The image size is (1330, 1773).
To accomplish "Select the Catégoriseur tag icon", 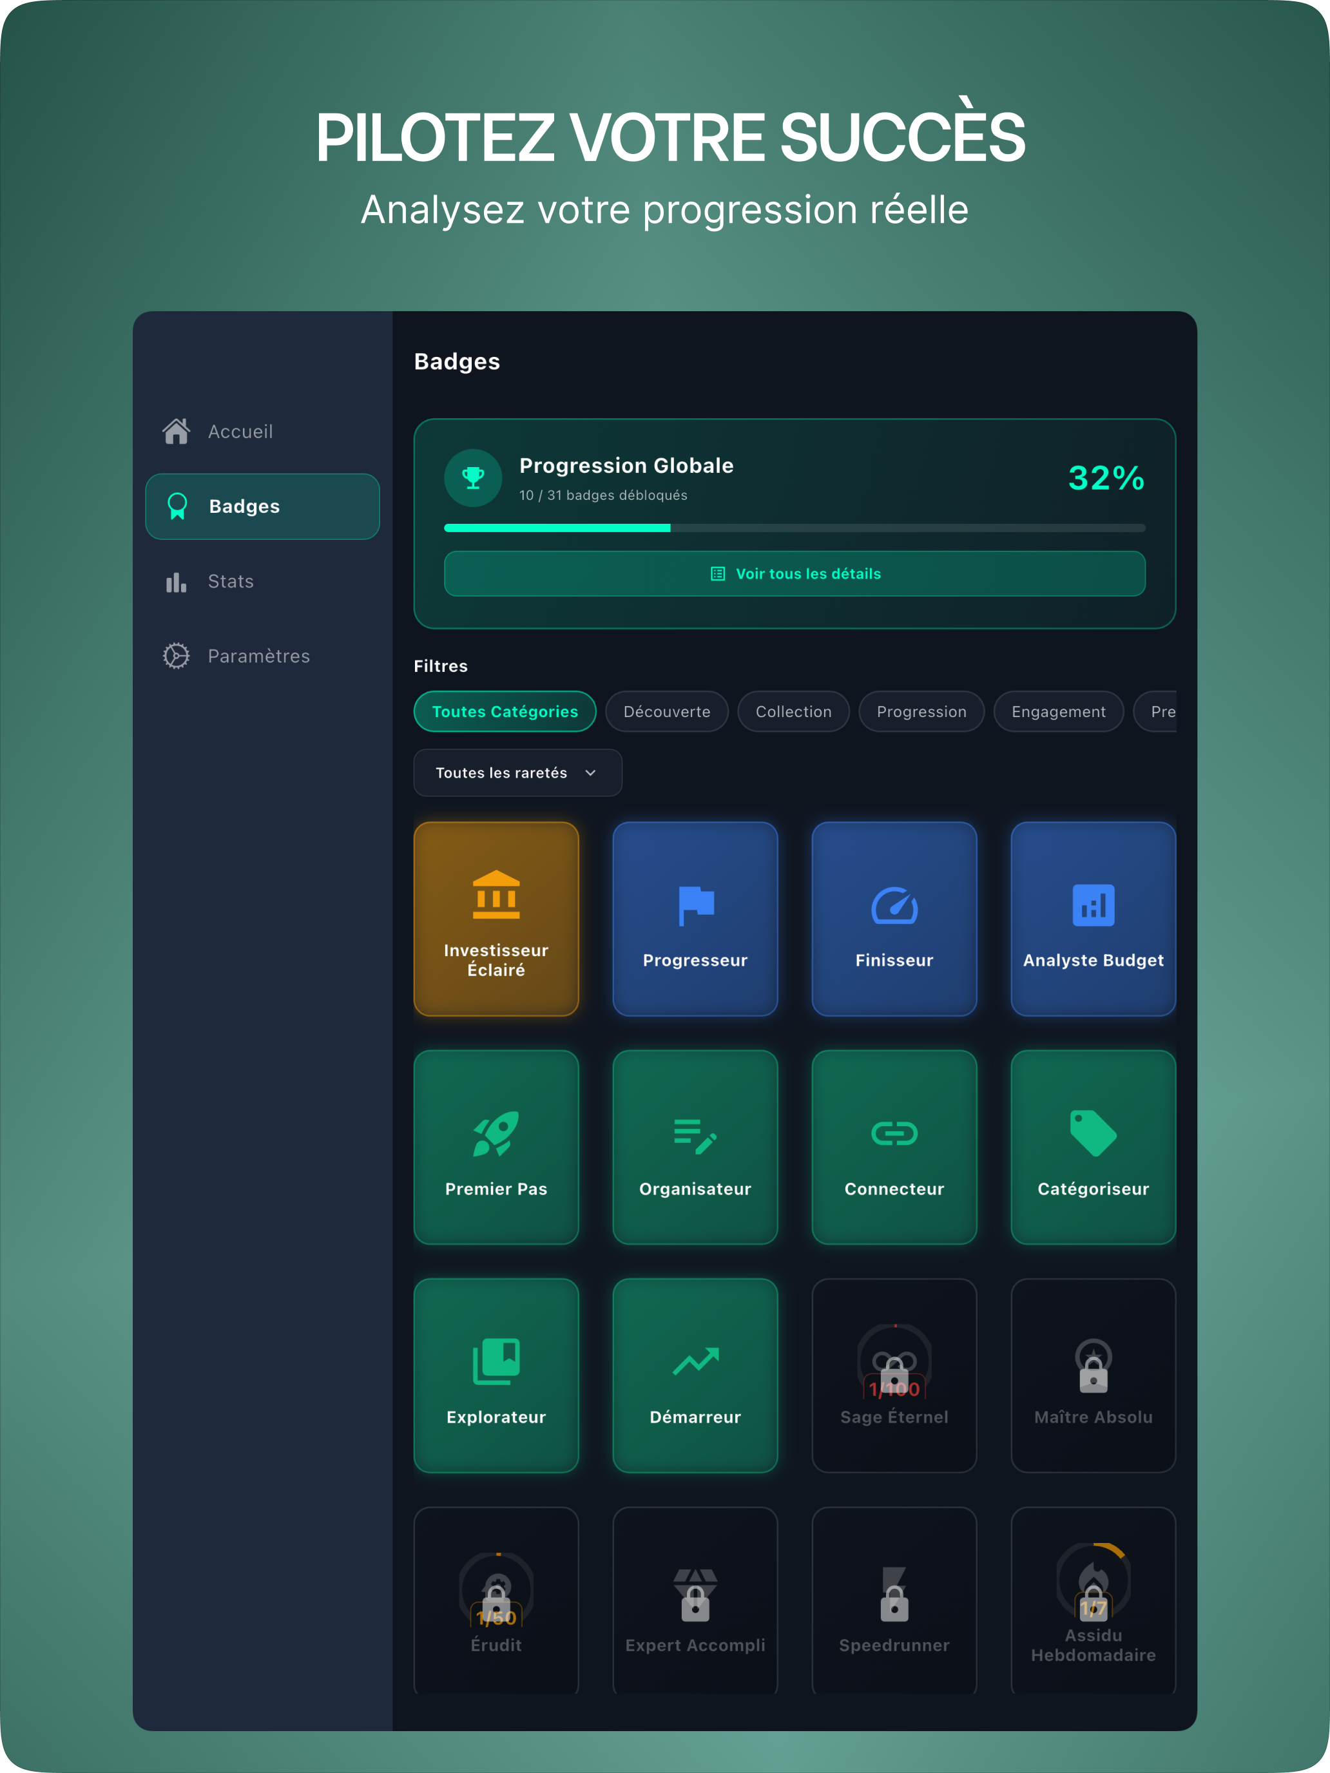I will pyautogui.click(x=1094, y=1133).
